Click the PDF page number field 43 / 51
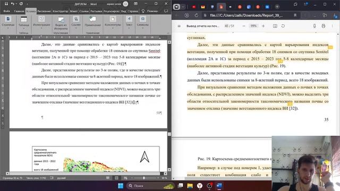The image size is (340, 191). [229, 26]
